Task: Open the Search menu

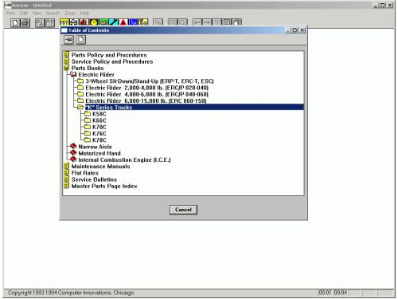Action: click(x=53, y=13)
